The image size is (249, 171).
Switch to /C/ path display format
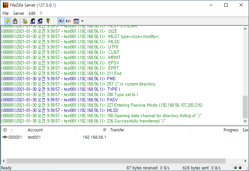click(x=61, y=21)
